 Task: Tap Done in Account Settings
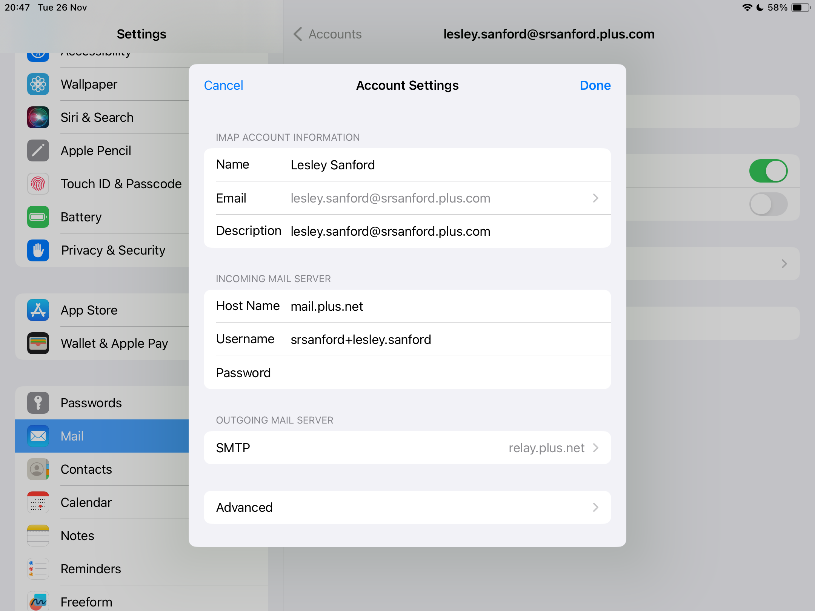point(595,85)
